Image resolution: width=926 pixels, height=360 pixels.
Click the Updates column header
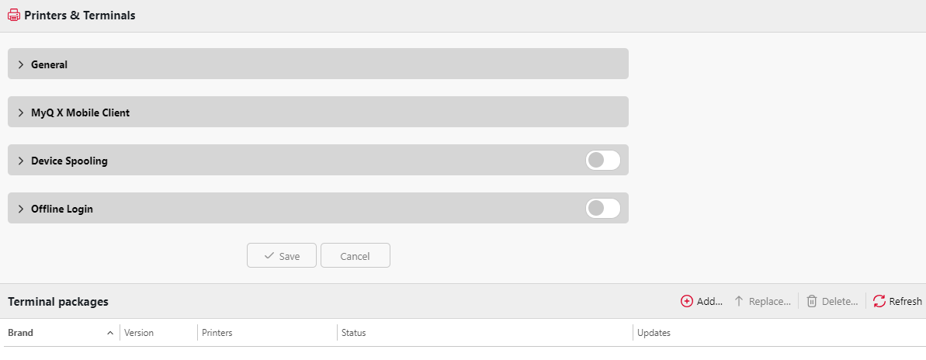654,333
